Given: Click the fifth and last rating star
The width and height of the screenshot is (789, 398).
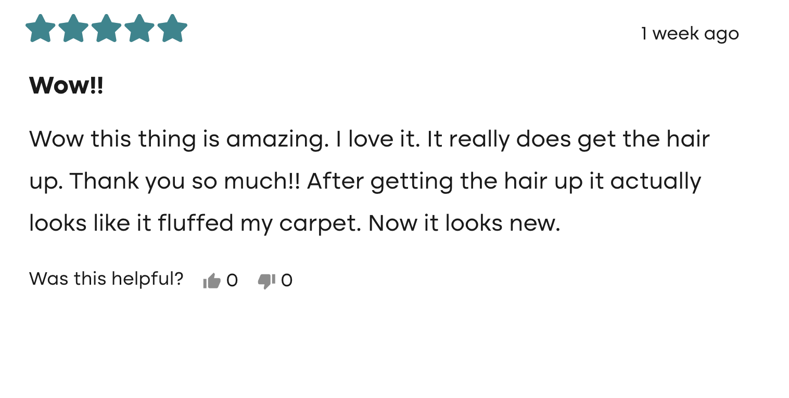Looking at the screenshot, I should pyautogui.click(x=172, y=29).
